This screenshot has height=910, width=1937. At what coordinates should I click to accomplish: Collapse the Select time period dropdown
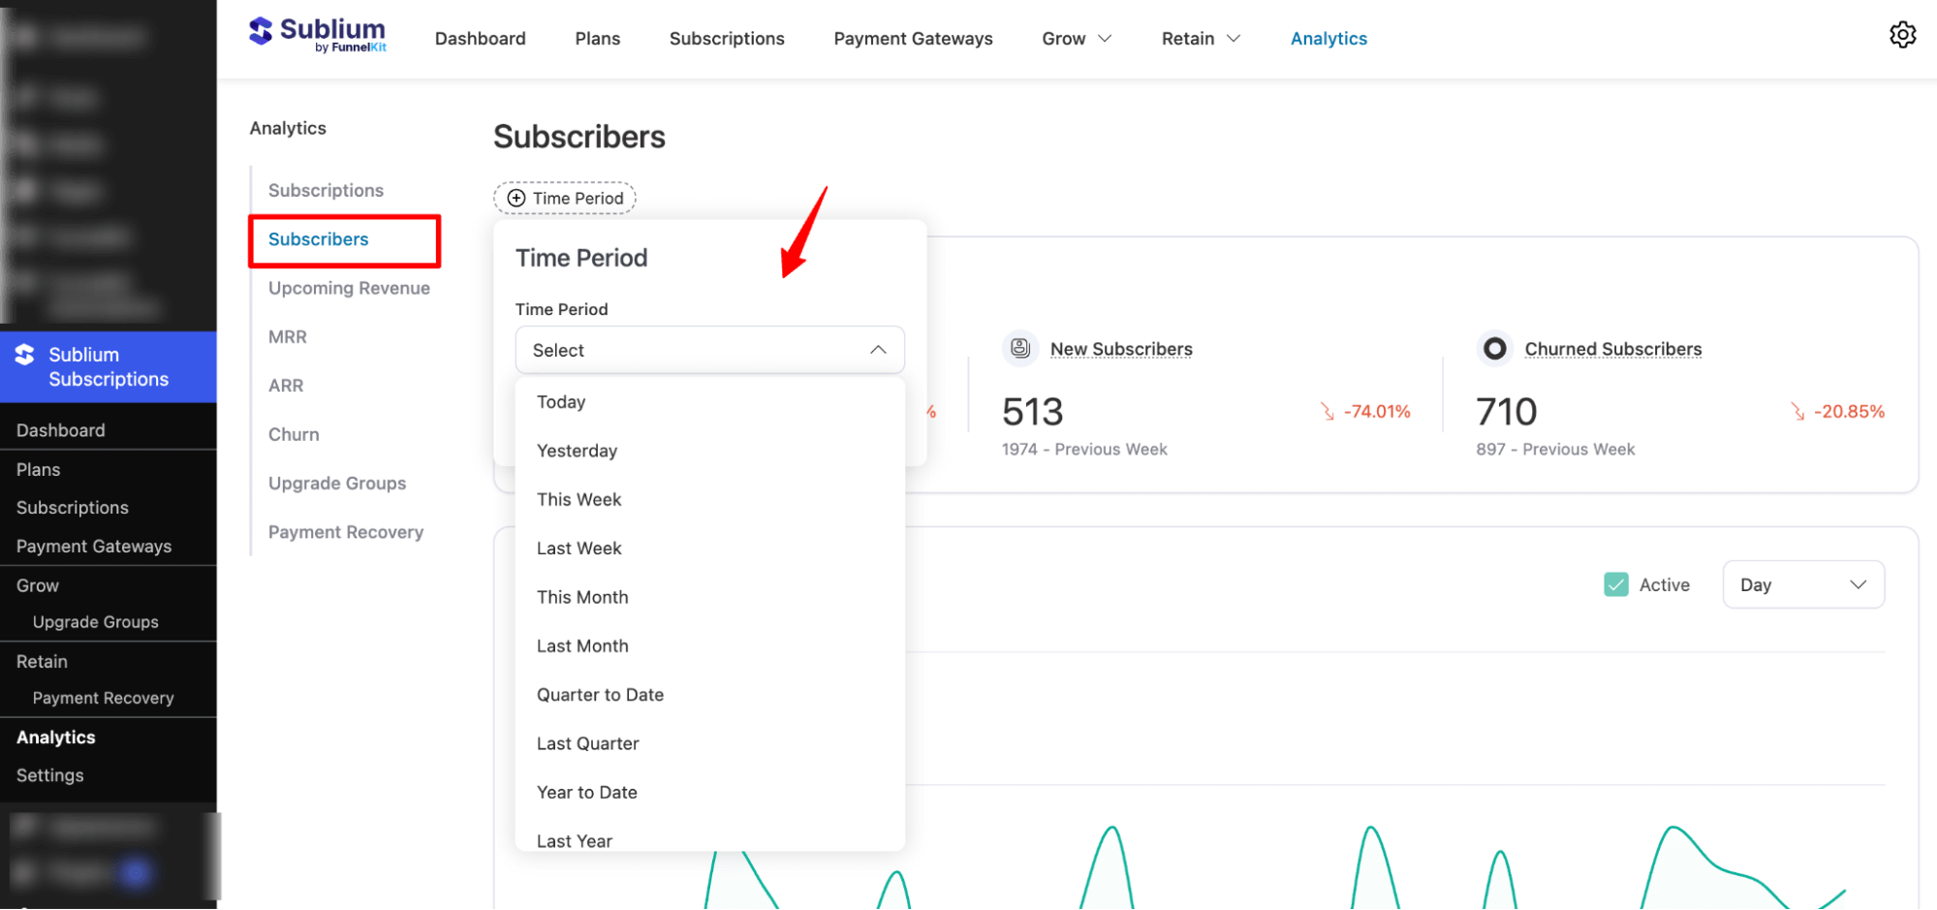tap(878, 350)
